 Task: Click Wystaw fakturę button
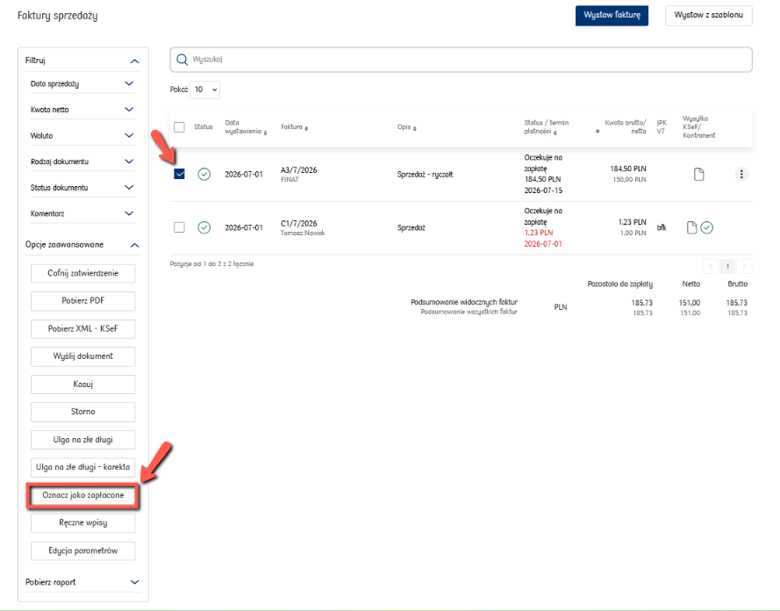point(612,16)
